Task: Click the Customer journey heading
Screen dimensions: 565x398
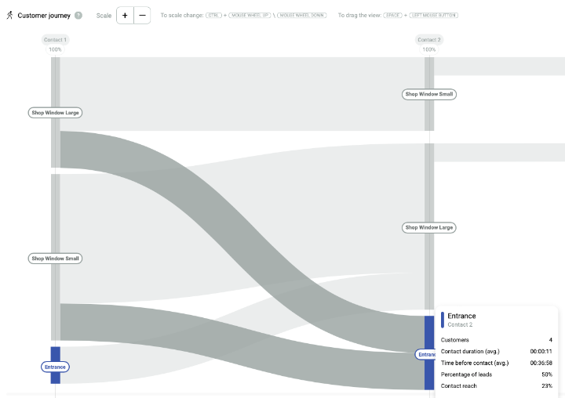Action: pos(43,16)
